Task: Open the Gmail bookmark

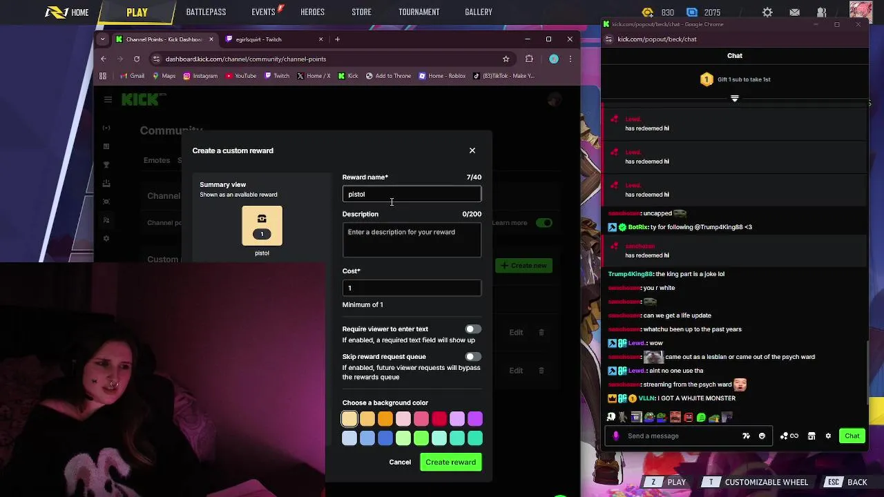Action: [132, 76]
